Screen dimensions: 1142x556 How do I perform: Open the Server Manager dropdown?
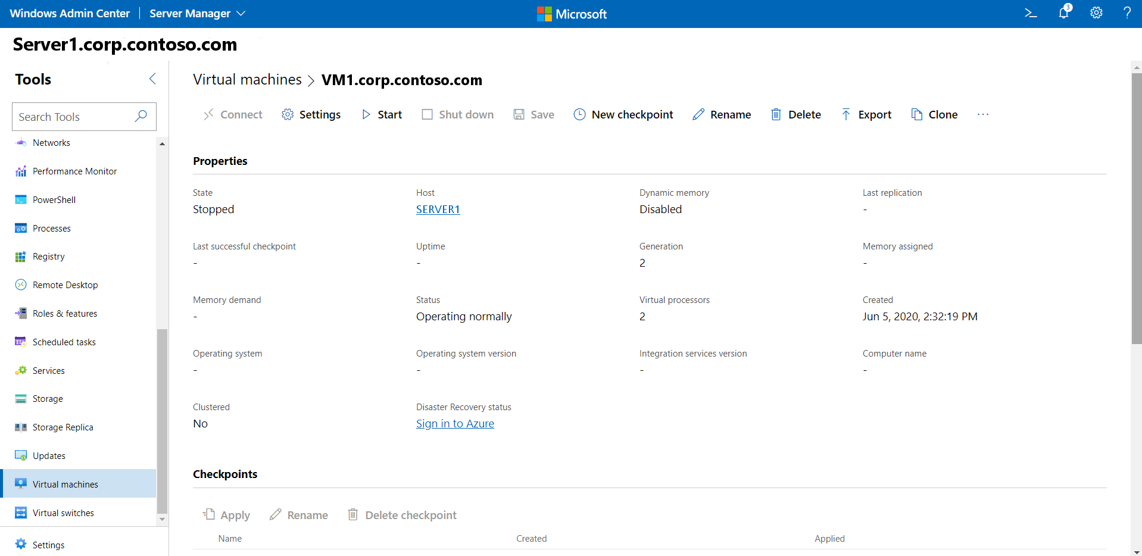(x=196, y=13)
